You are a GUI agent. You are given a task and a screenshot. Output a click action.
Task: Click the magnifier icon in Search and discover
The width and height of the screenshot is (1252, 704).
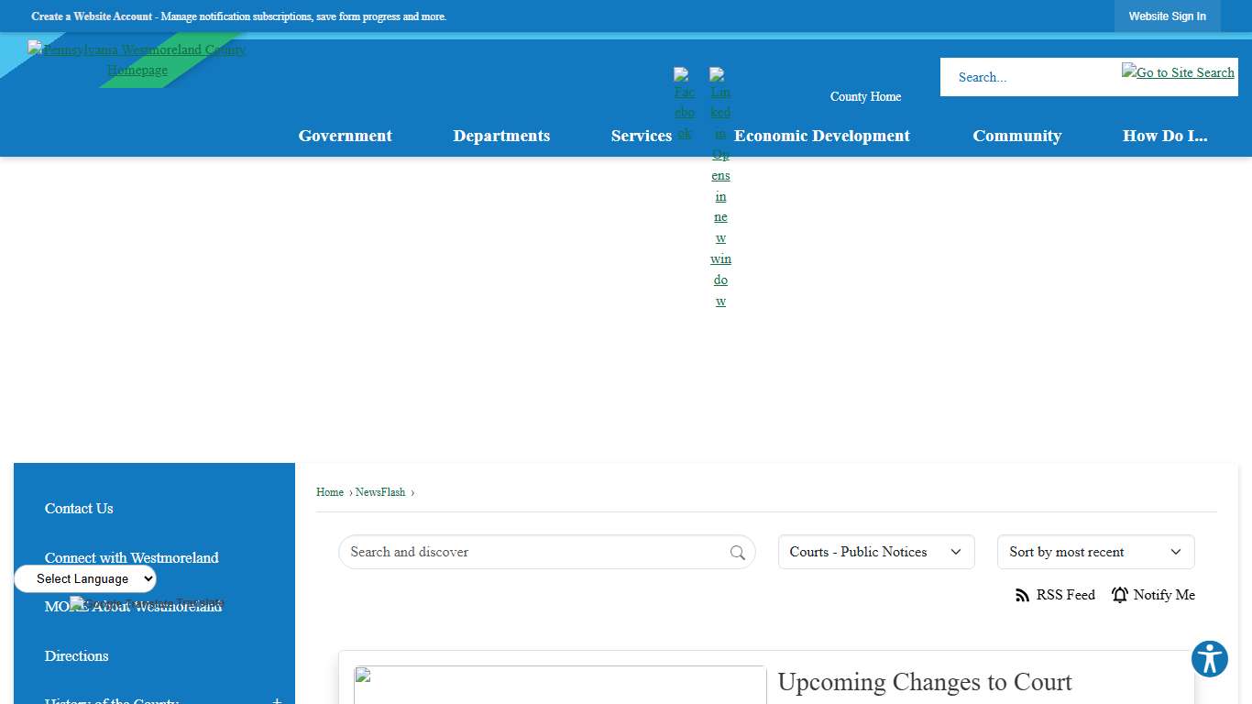[737, 553]
